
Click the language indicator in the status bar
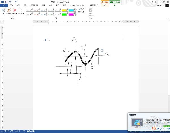click(x=31, y=131)
